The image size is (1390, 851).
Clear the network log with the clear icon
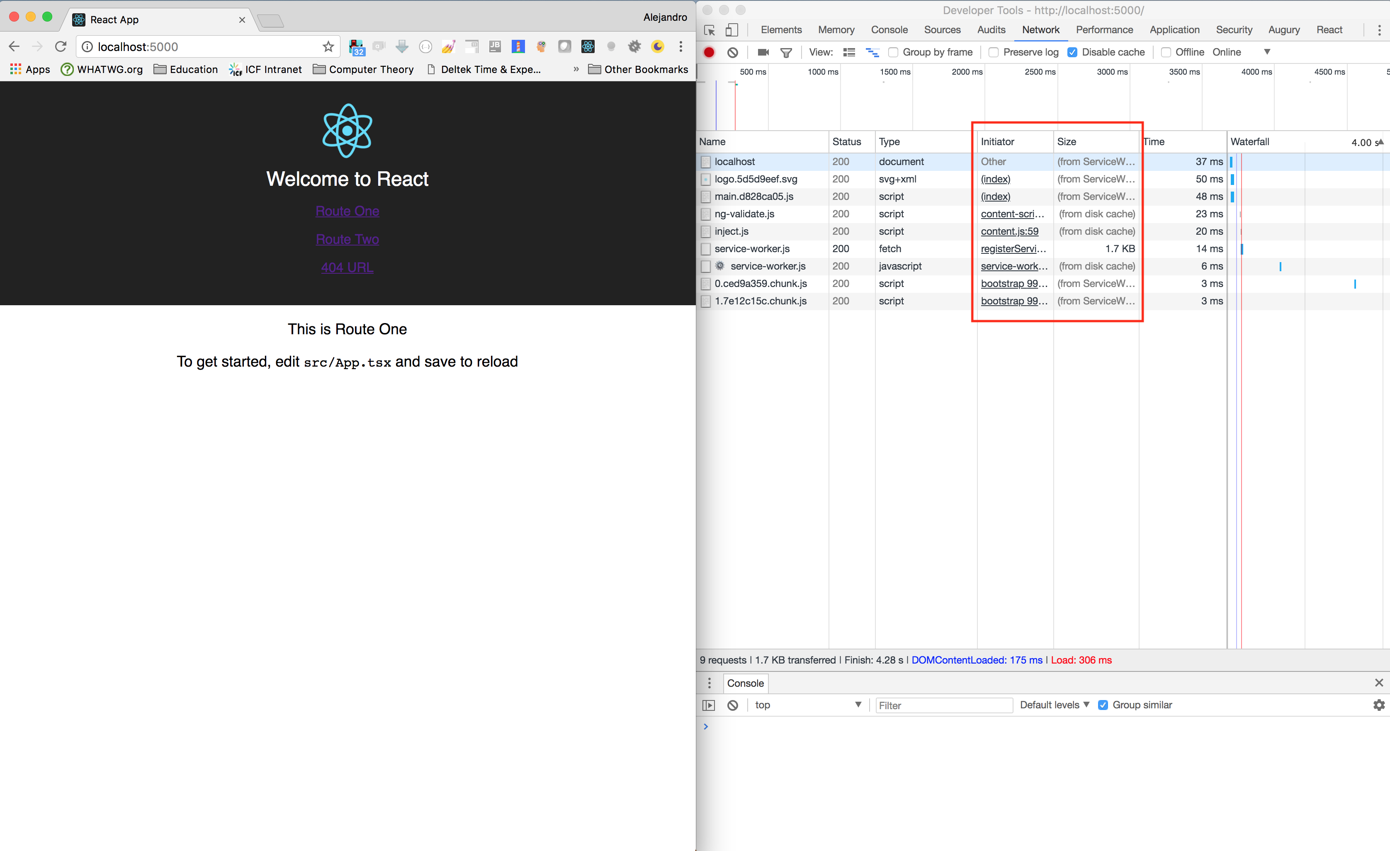(x=733, y=52)
